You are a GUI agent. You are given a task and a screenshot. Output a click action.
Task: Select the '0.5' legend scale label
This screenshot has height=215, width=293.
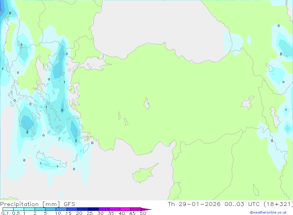[16, 213]
